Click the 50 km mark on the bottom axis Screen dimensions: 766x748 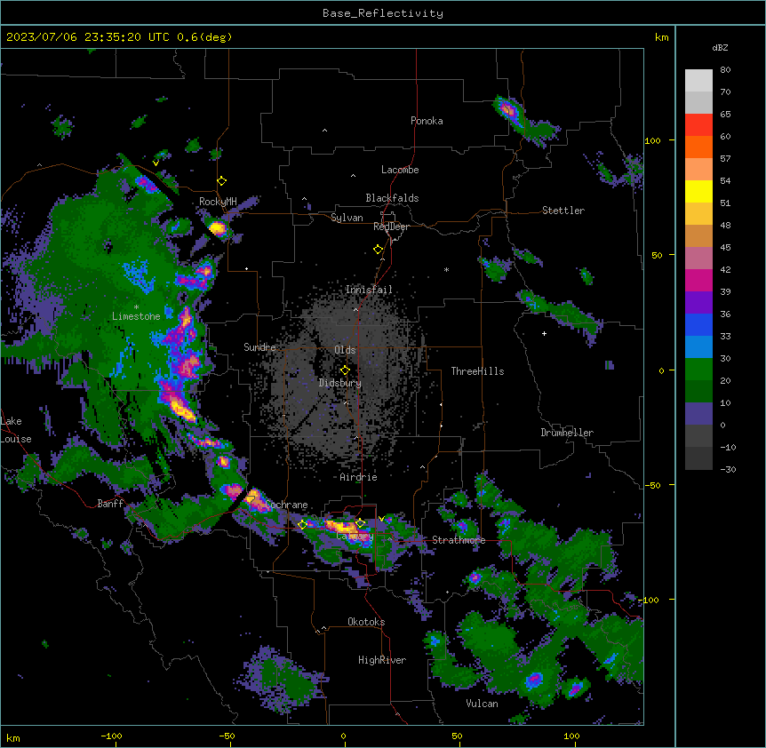point(457,736)
